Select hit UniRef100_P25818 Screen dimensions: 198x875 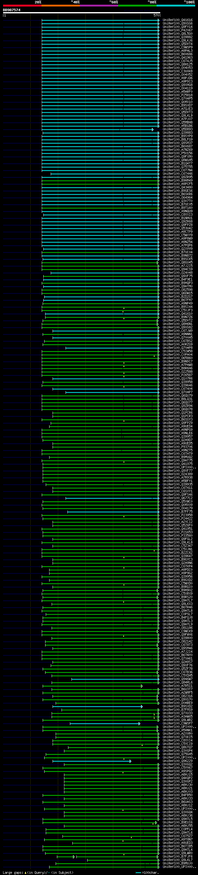(178, 96)
